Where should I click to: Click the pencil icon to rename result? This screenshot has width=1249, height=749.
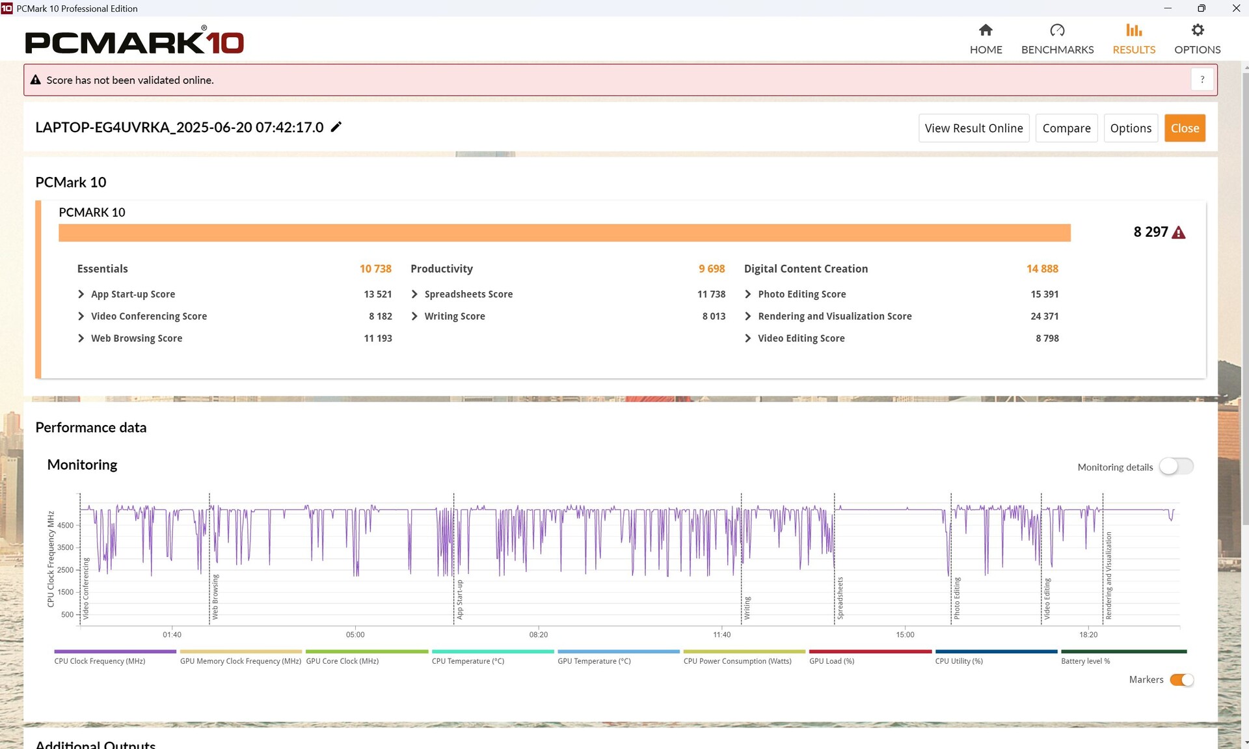(336, 127)
